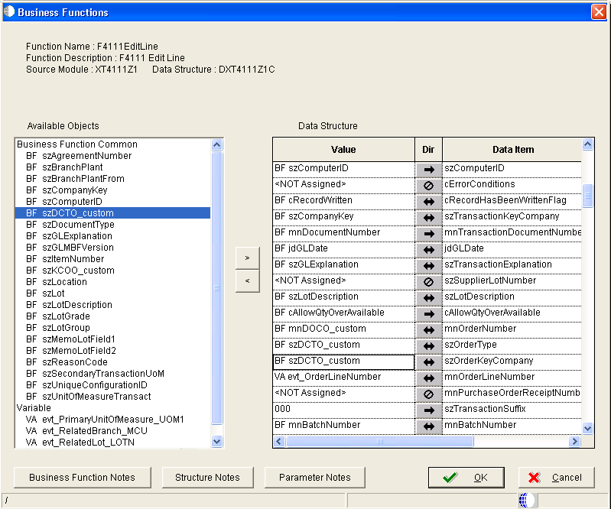Click the < unassign button
Image resolution: width=611 pixels, height=509 pixels.
point(248,280)
